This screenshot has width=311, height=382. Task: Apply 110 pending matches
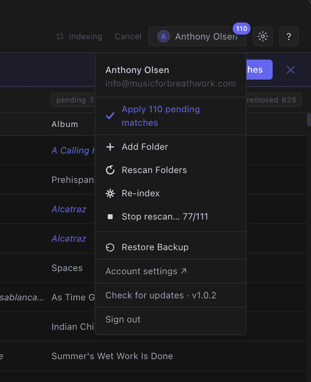coord(171,116)
